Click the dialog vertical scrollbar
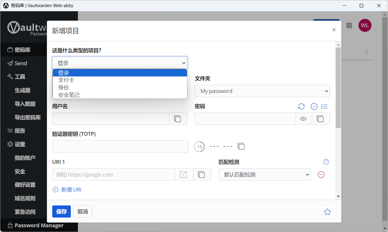The width and height of the screenshot is (388, 232). click(x=338, y=88)
